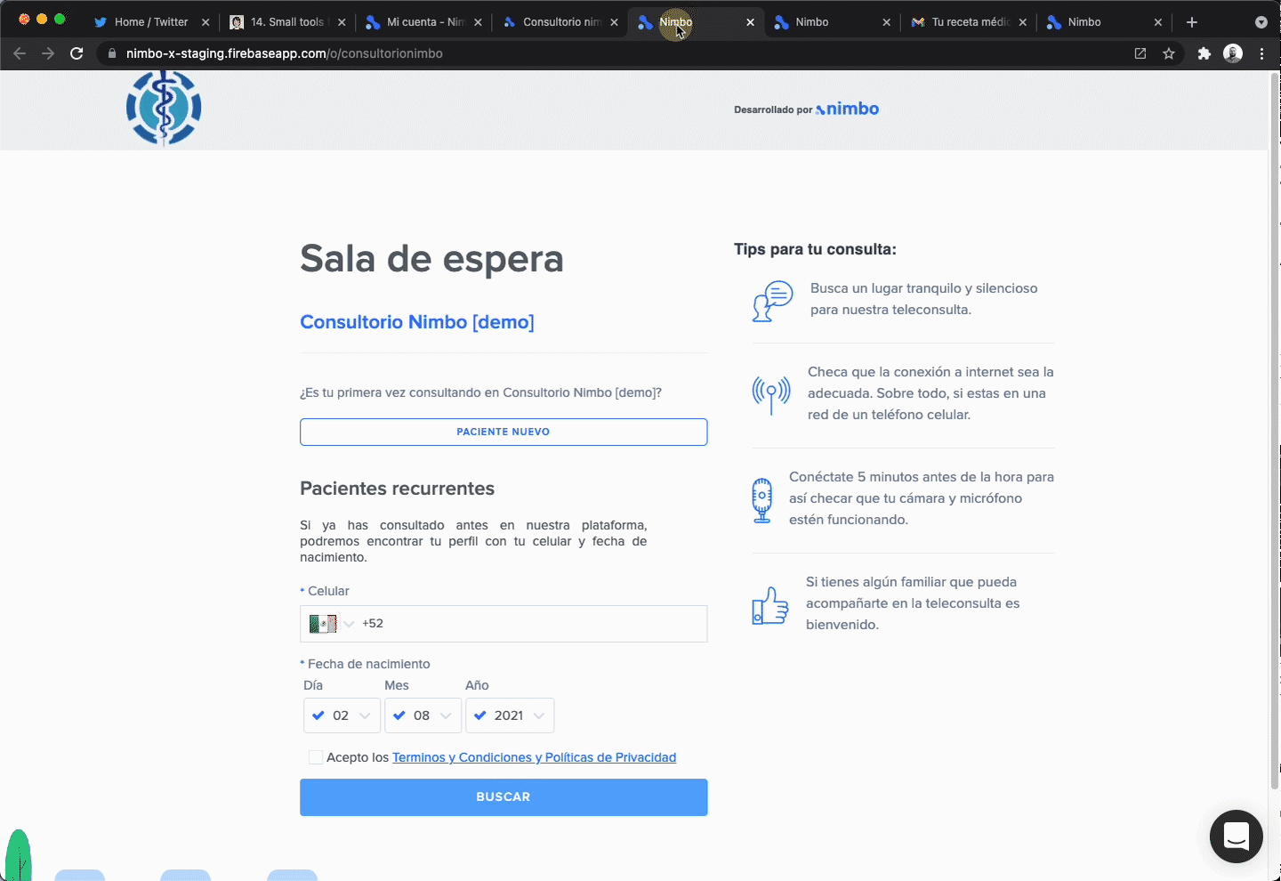The image size is (1281, 881).
Task: Close the Tu receta médica tab
Action: 1022,22
